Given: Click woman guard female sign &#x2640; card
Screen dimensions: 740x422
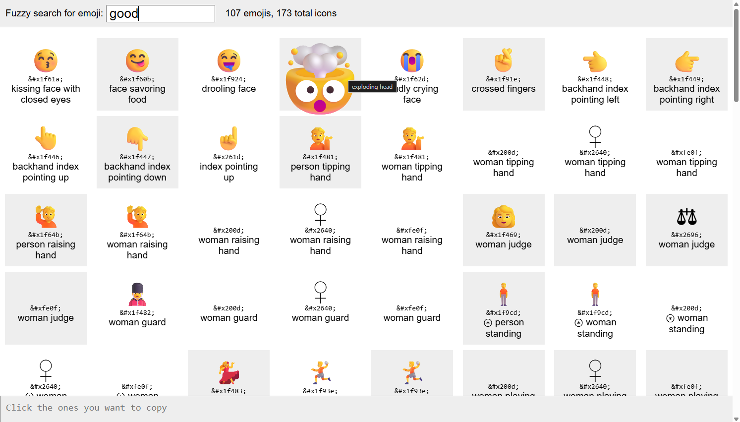Looking at the screenshot, I should click(320, 308).
